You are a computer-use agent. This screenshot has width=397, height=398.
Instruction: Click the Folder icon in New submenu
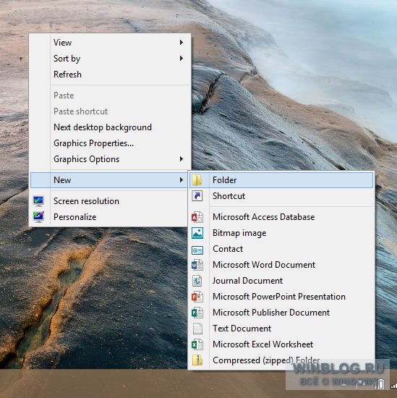(x=197, y=180)
